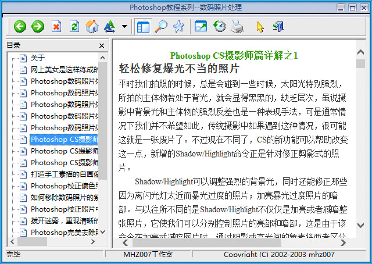This screenshot has height=264, width=372.
Task: Toggle the contents panel toolbar button
Action: tap(142, 26)
